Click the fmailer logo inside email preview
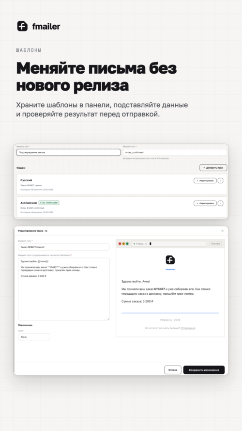This screenshot has width=242, height=431. 170,260
